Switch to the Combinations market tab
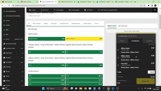The height and width of the screenshot is (91, 161). [87, 24]
